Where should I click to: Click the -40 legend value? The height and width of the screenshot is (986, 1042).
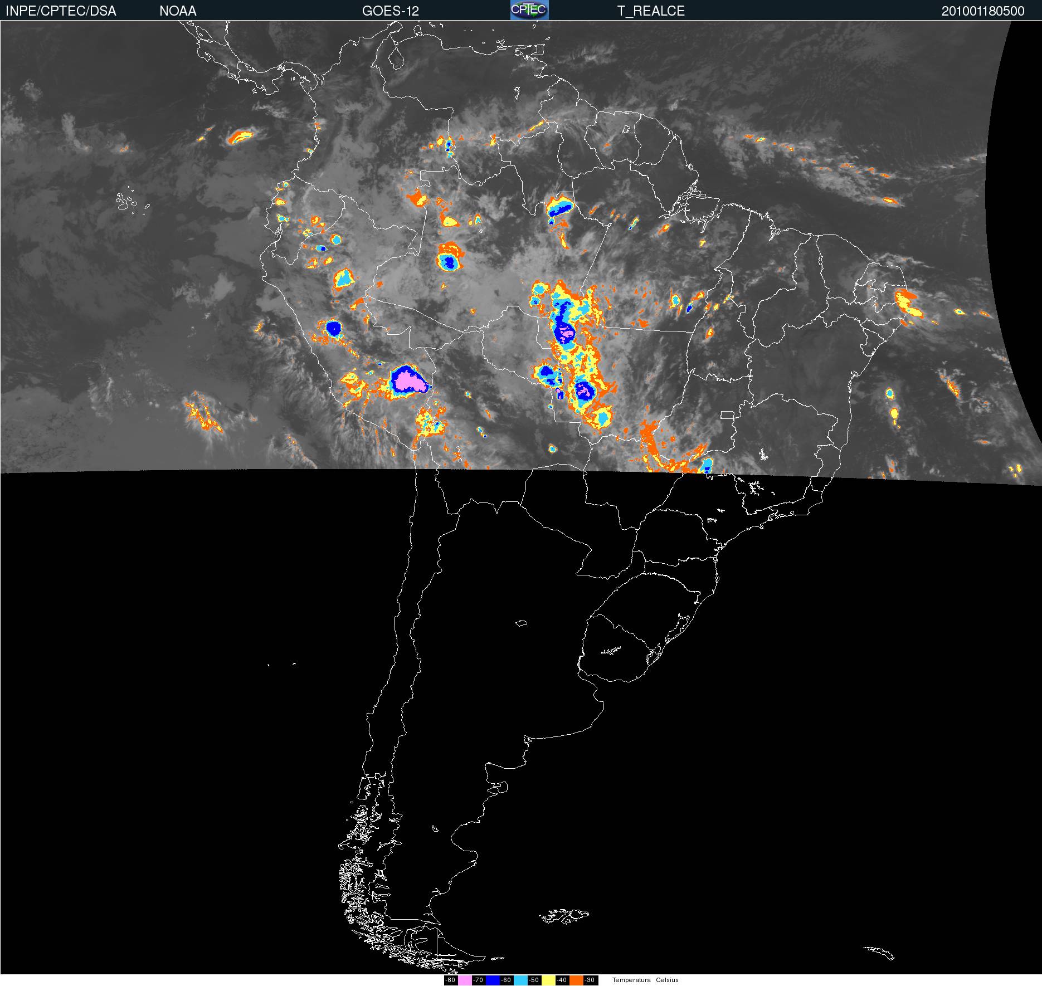562,980
